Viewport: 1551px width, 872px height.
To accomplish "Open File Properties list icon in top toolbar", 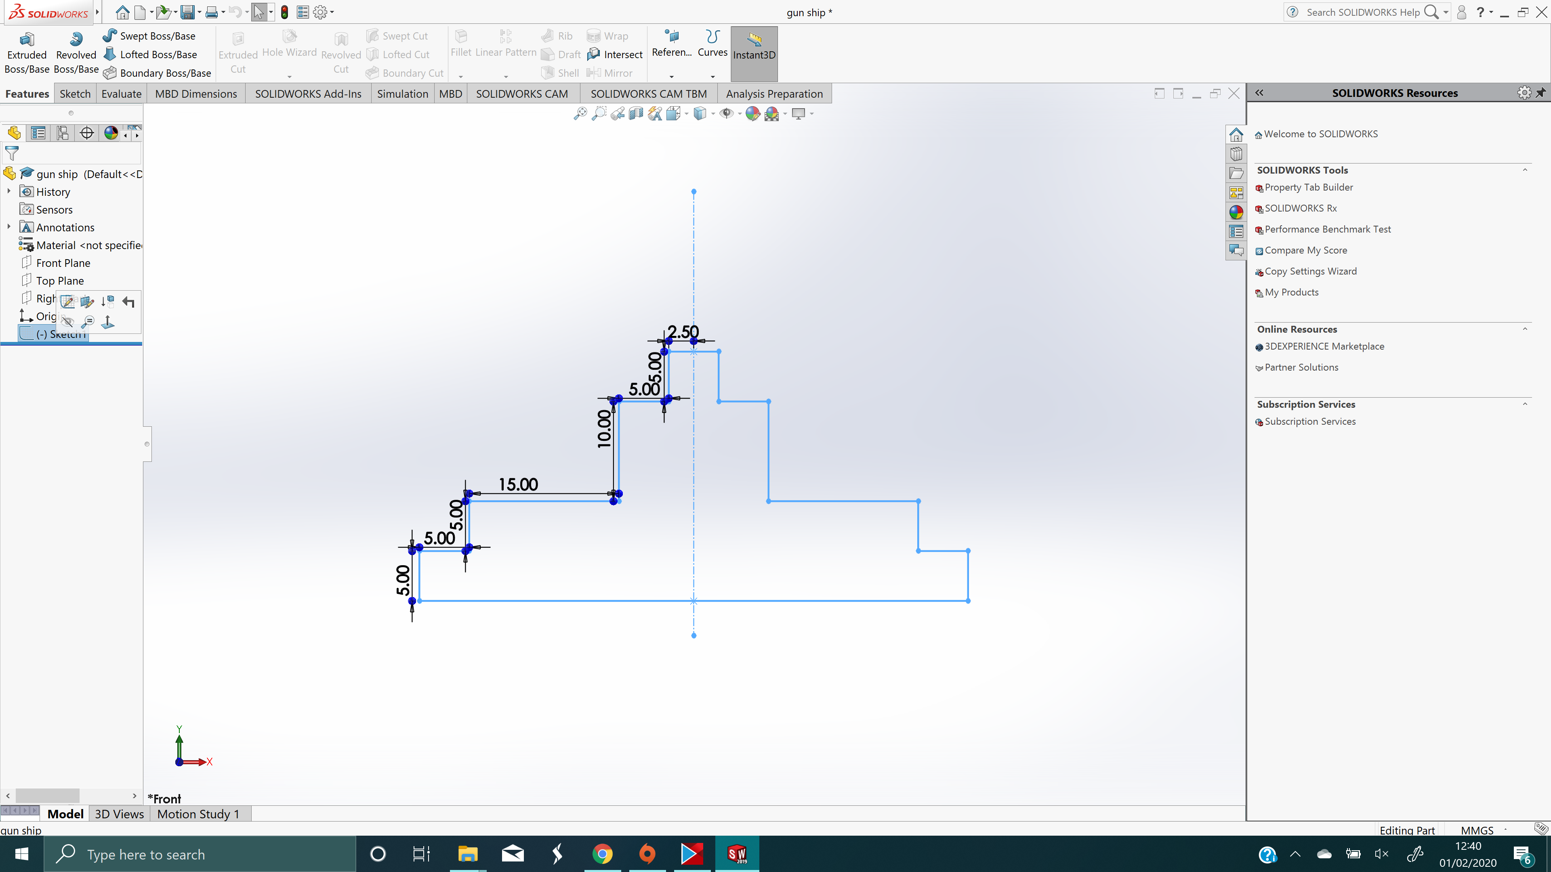I will tap(303, 12).
